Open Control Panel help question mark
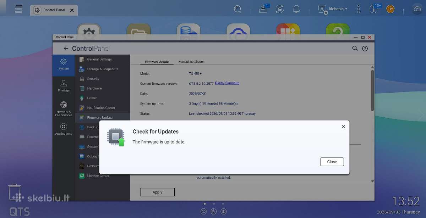 pyautogui.click(x=365, y=49)
